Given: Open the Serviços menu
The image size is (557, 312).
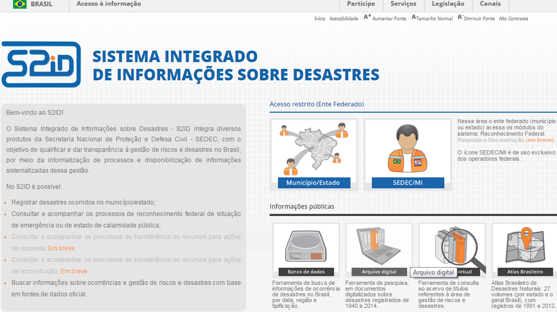Looking at the screenshot, I should [403, 4].
